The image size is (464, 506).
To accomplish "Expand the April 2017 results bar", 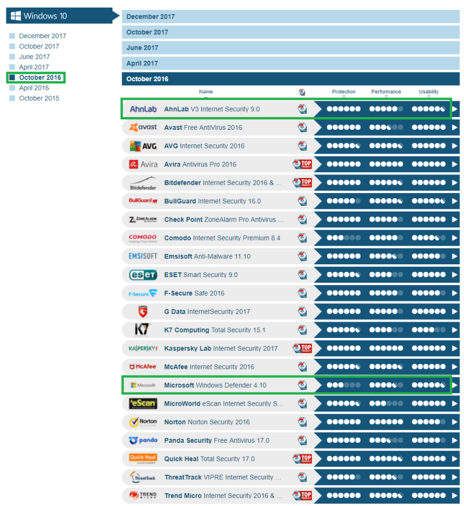I will tap(291, 63).
